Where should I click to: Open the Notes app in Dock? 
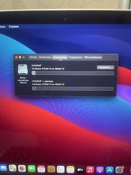(70, 170)
